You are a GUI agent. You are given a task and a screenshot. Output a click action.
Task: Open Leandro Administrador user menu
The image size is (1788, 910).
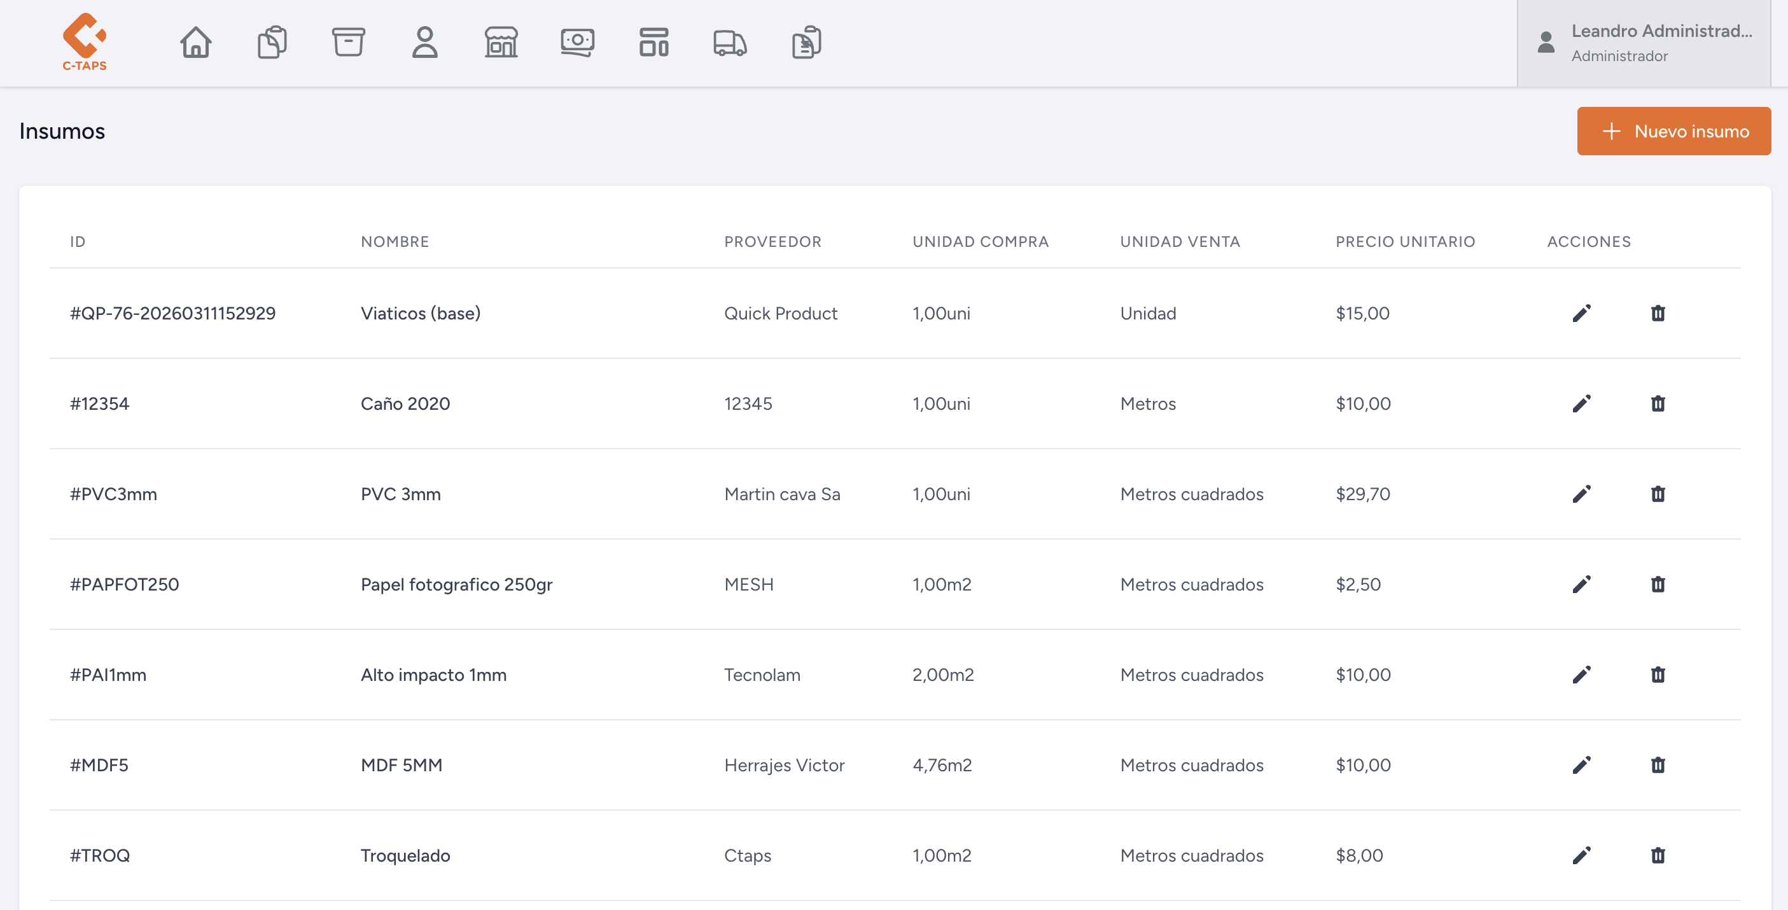[1644, 43]
